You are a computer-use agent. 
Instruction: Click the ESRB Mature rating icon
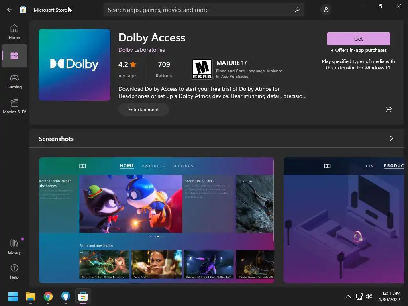point(202,69)
